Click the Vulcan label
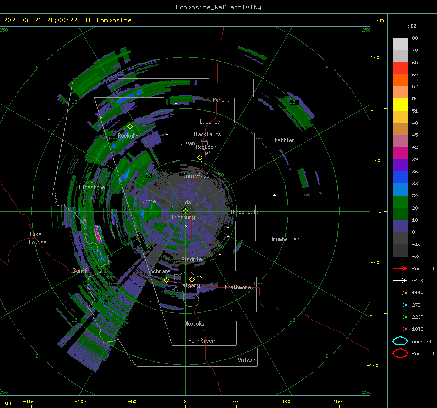Viewport: 437px width, 408px height. coord(247,360)
